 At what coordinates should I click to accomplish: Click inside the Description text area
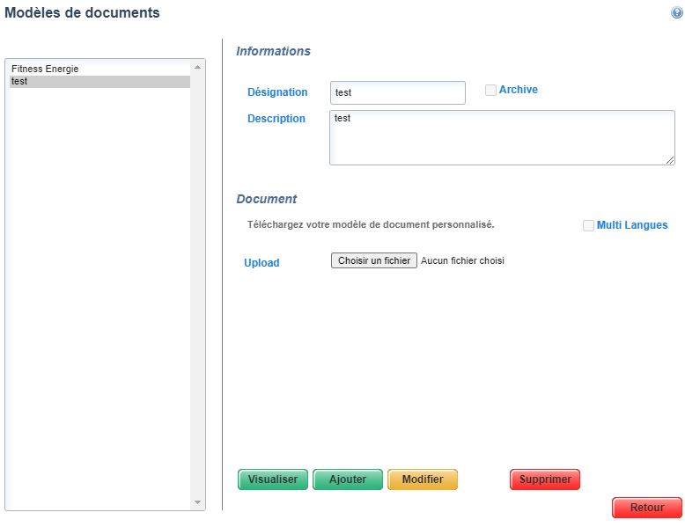[502, 137]
